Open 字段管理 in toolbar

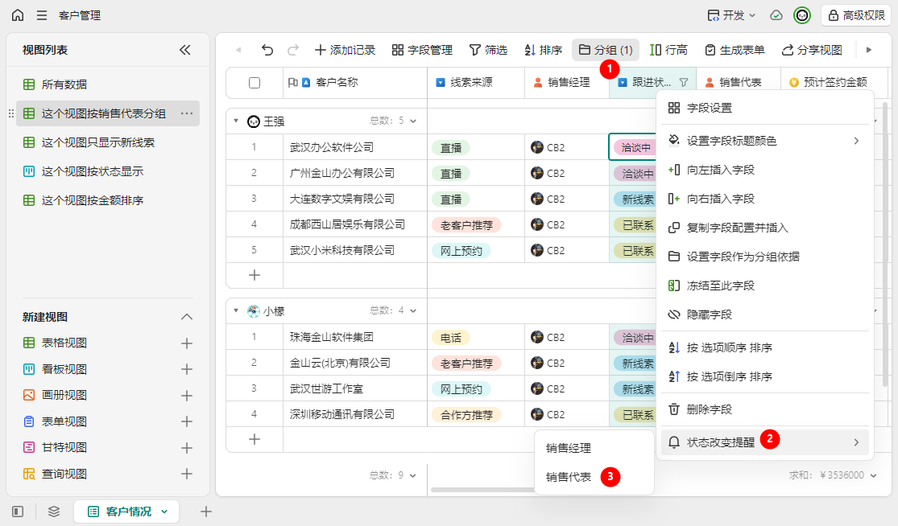click(x=422, y=51)
